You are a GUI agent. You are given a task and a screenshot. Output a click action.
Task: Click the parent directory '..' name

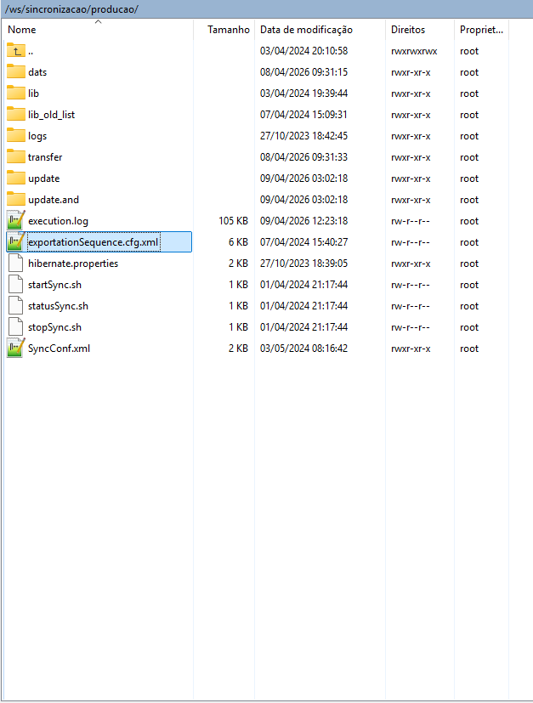[31, 54]
